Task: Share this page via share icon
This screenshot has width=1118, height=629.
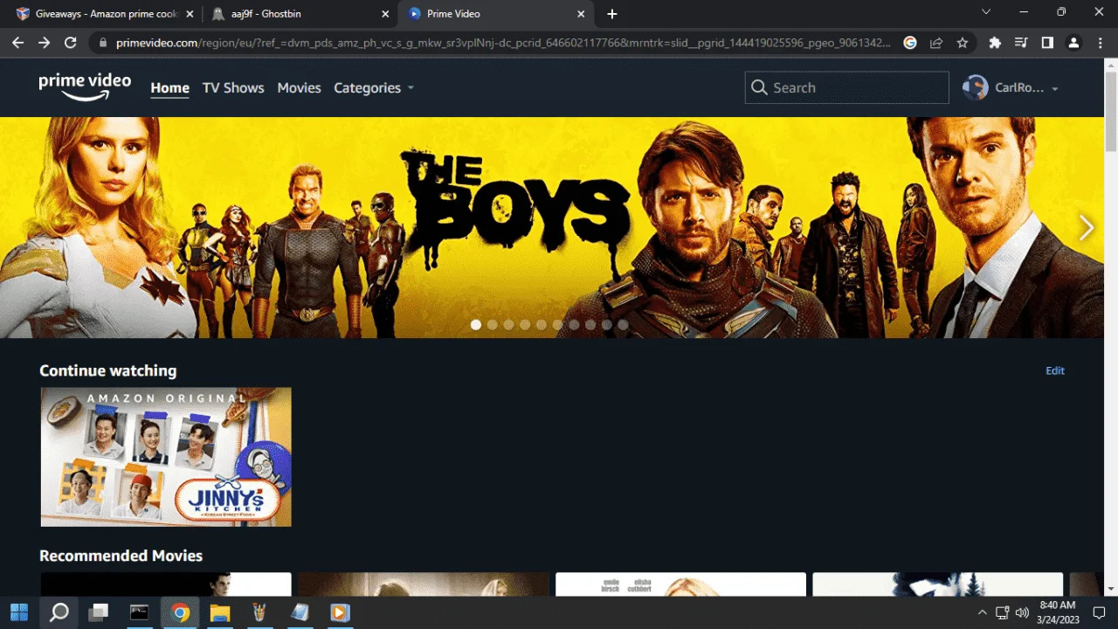Action: point(936,42)
